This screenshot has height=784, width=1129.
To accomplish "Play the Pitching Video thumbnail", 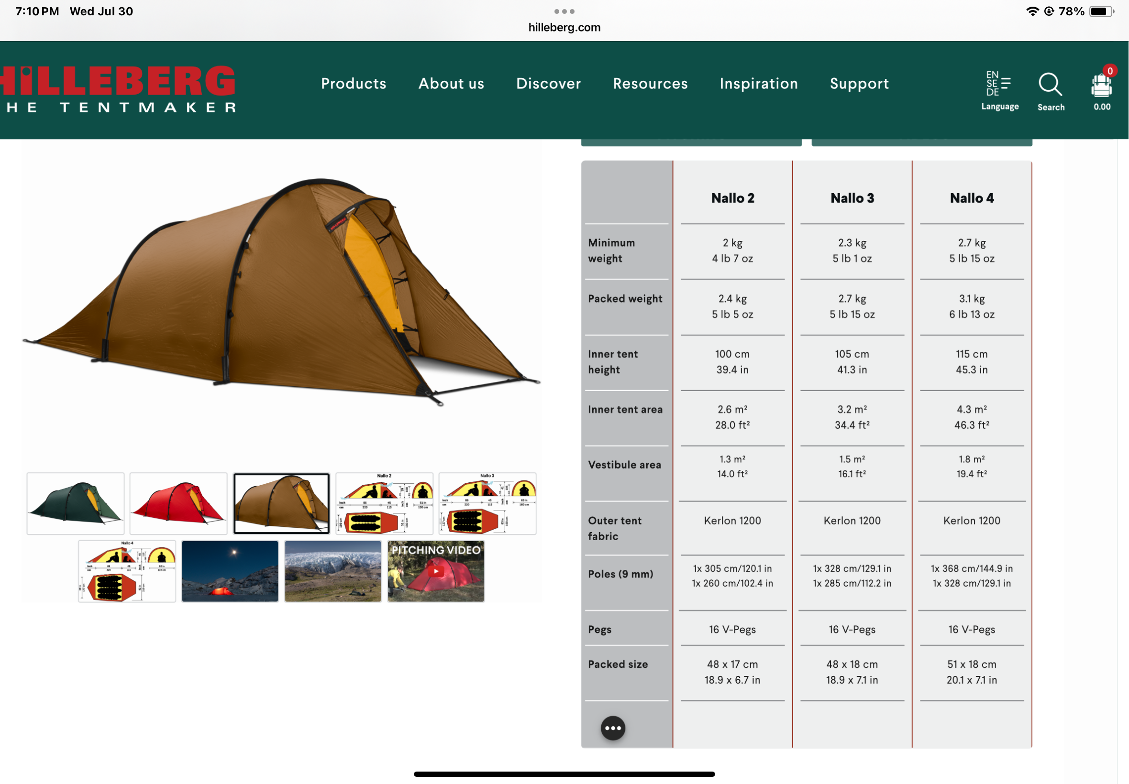I will pyautogui.click(x=435, y=571).
